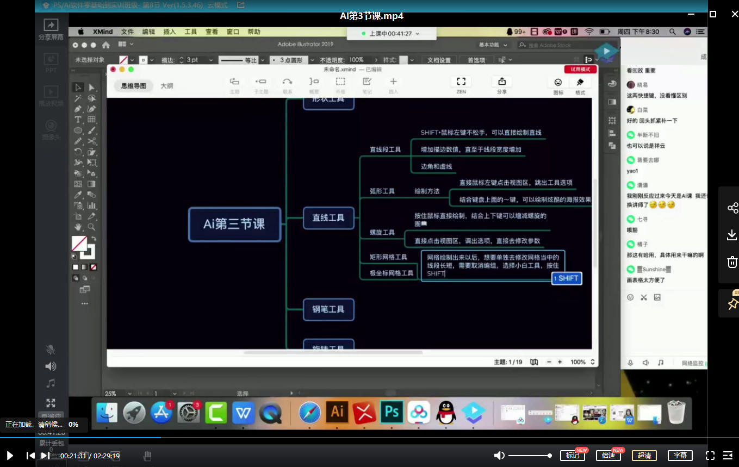Turn on subtitles with 字幕 button
The image size is (739, 467).
680,456
